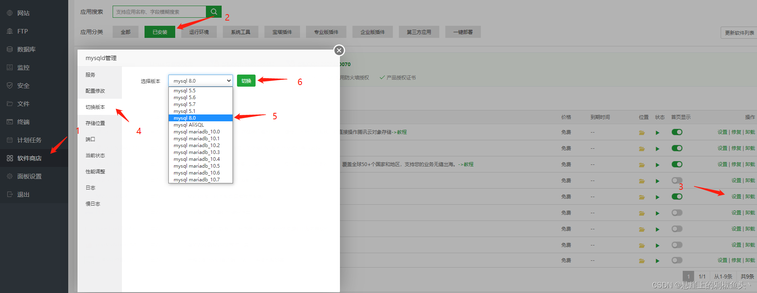This screenshot has height=293, width=757.
Task: Click the 数据库 database icon in sidebar
Action: tap(10, 49)
